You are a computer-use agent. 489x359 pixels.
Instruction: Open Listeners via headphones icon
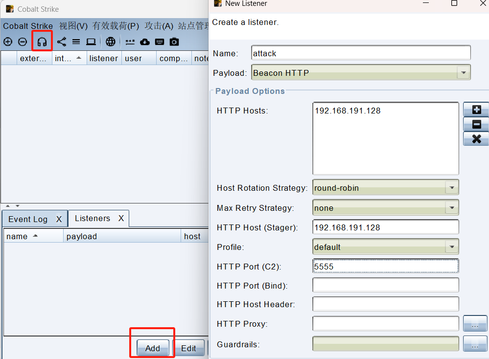[42, 42]
